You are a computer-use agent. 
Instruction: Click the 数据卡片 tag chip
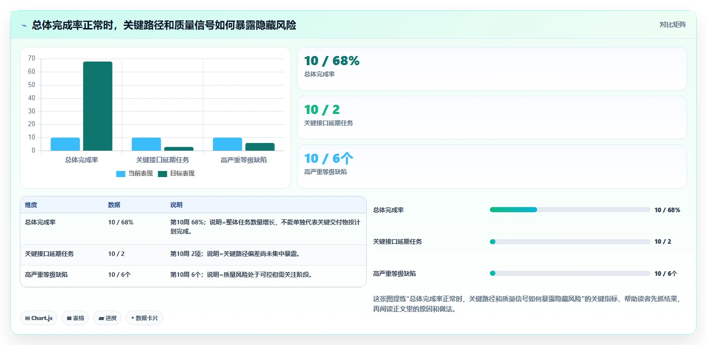coord(144,318)
